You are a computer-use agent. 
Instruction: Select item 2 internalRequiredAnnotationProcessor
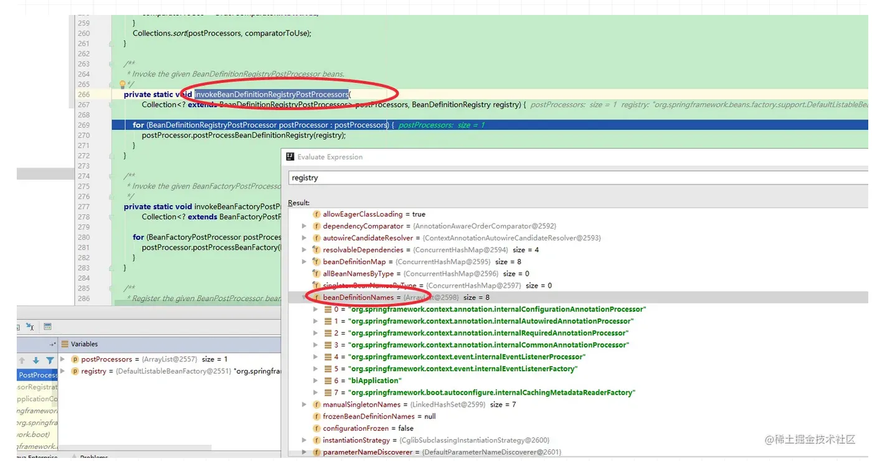[476, 333]
